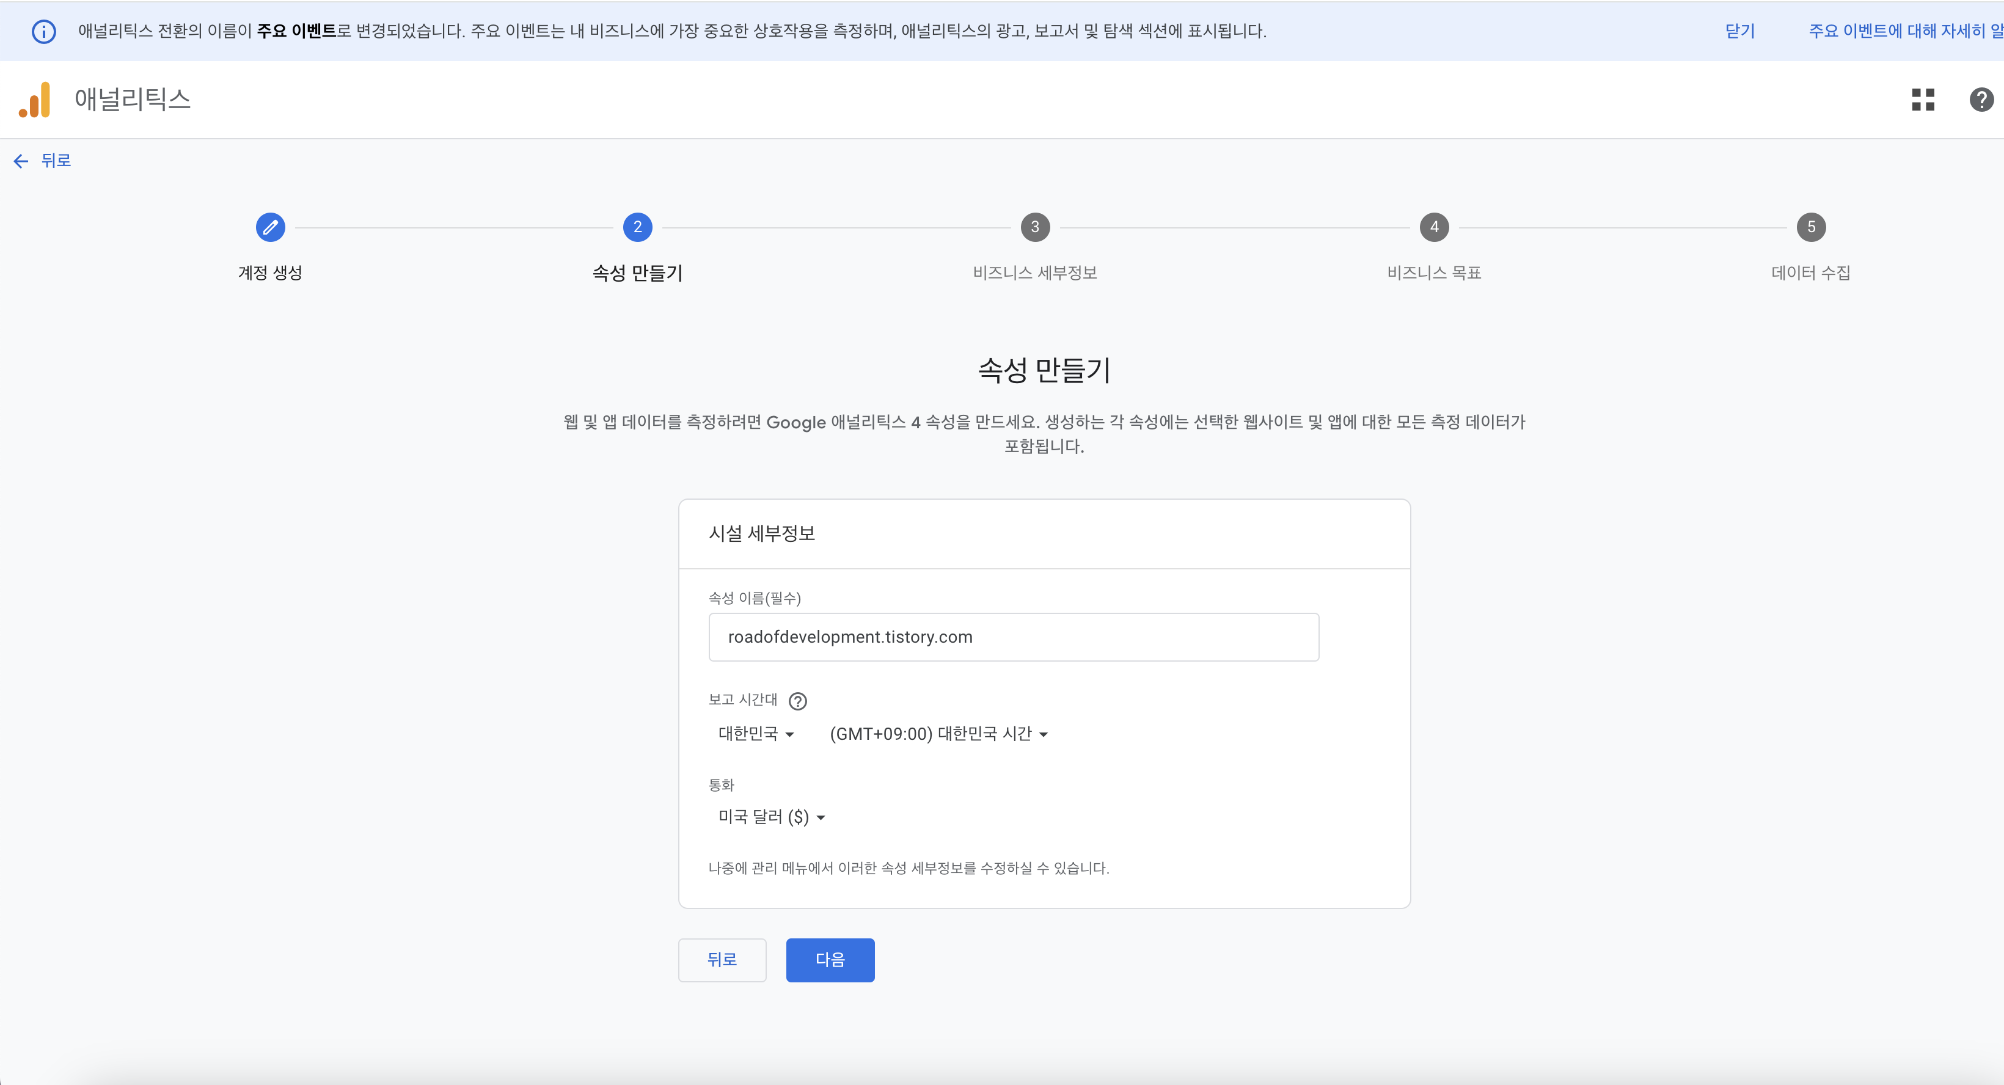This screenshot has height=1085, width=2004.
Task: Click the 뒤로 button below the form
Action: [722, 960]
